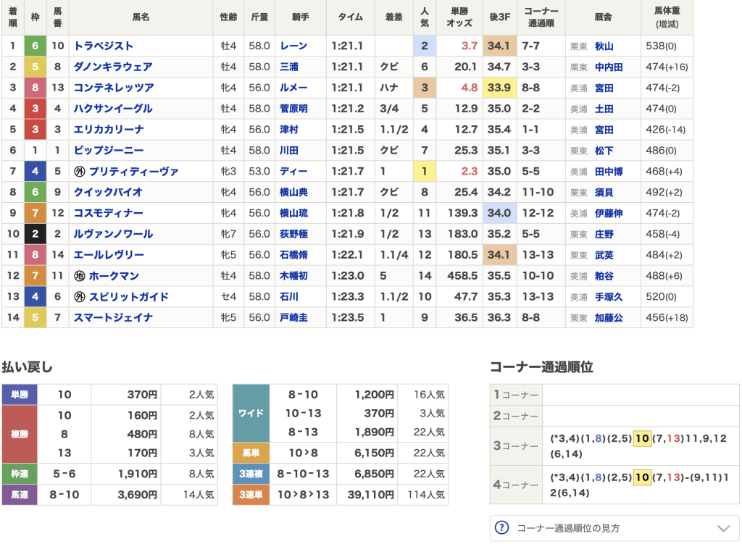Viewport: 742px width, 544px height.
Task: Open jockey 戸崎圭 profile
Action: point(293,317)
